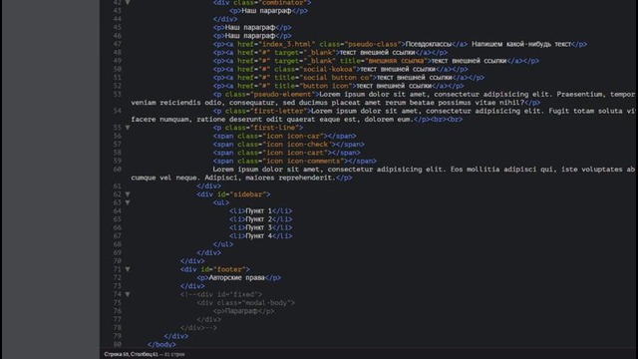Click line number 60 in the gutter
This screenshot has height=359, width=638.
pyautogui.click(x=118, y=169)
